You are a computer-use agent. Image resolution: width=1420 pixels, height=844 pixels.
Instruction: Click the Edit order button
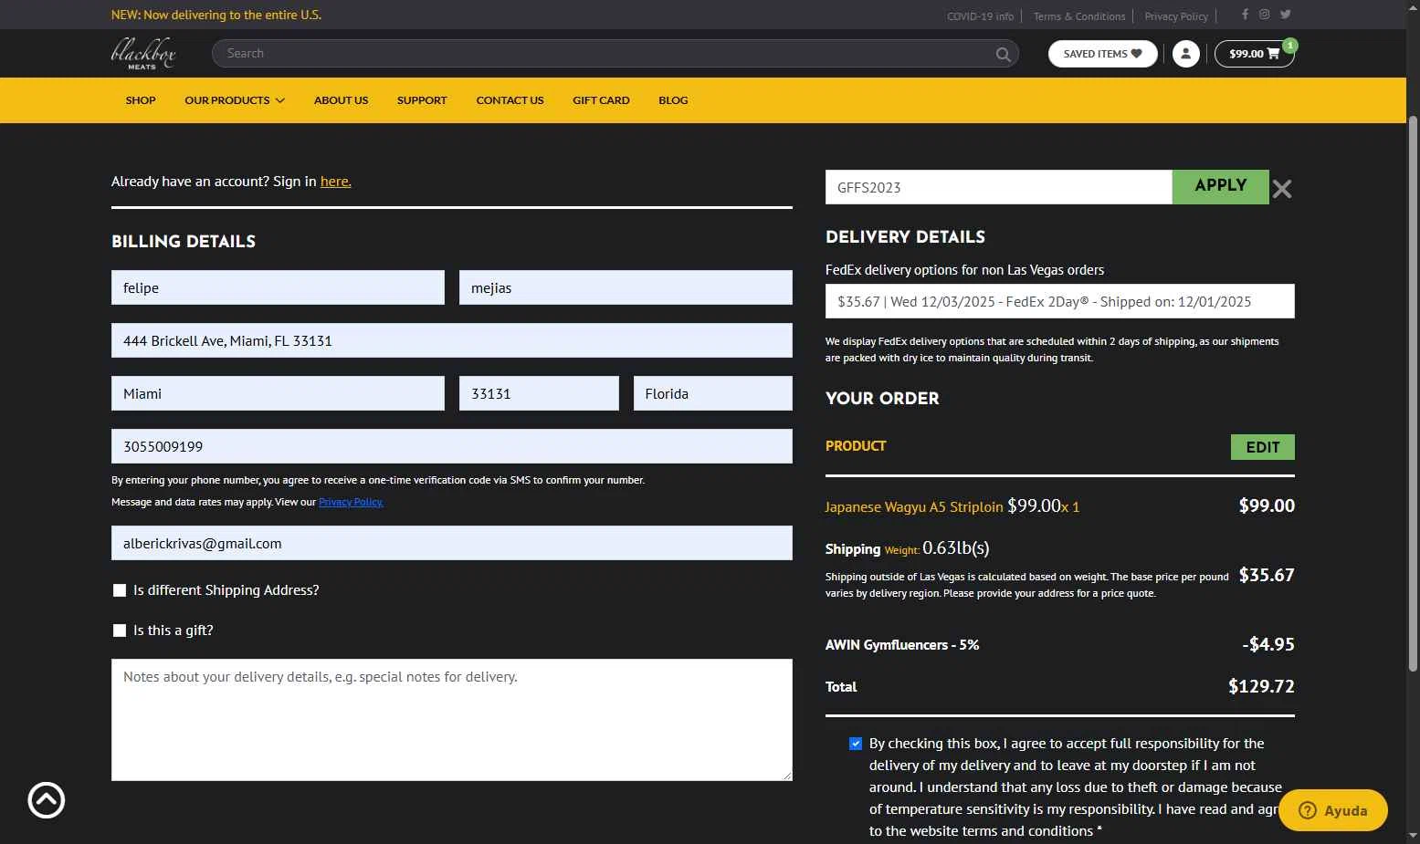[1262, 447]
